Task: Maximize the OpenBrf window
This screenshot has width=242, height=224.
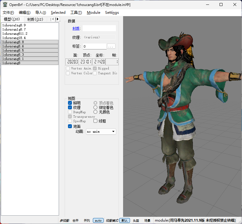Action: 221,4
